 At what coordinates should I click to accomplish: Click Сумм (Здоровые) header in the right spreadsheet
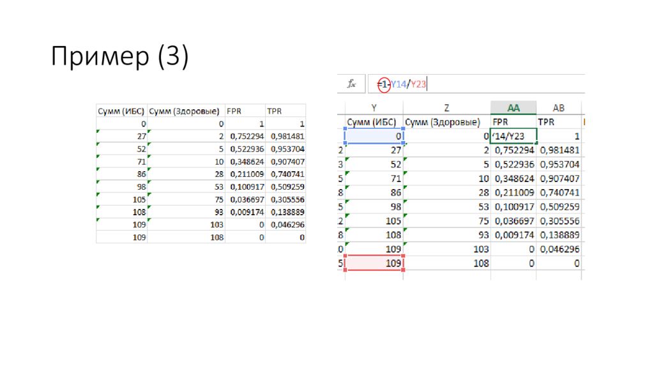(447, 121)
